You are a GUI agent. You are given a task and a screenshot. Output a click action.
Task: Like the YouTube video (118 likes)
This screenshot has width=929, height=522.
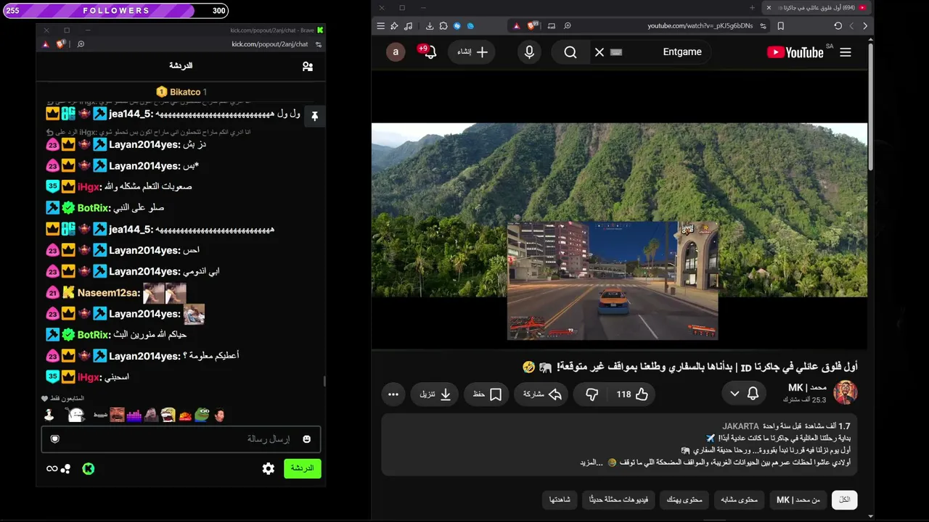click(x=632, y=394)
